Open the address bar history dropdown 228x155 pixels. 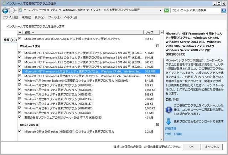coord(161,10)
